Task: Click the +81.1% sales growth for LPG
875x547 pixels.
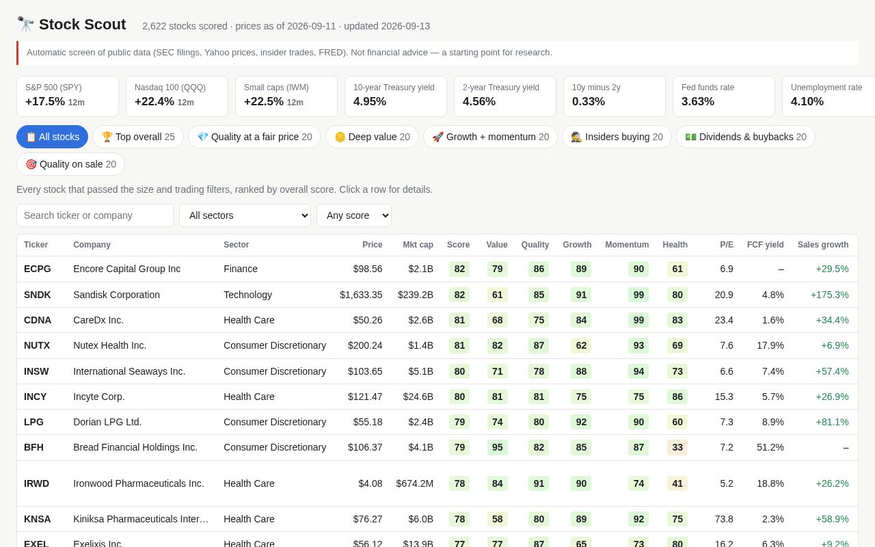Action: tap(832, 422)
